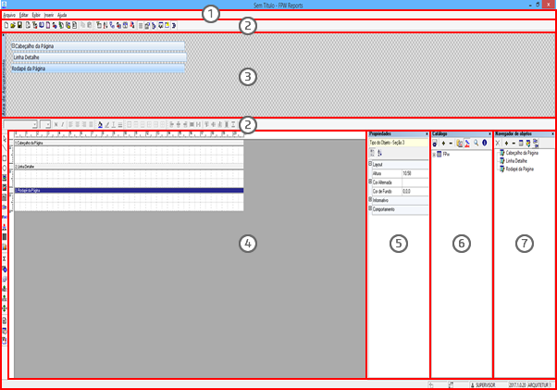Expand the Informativo property group
557x390 pixels.
point(370,199)
